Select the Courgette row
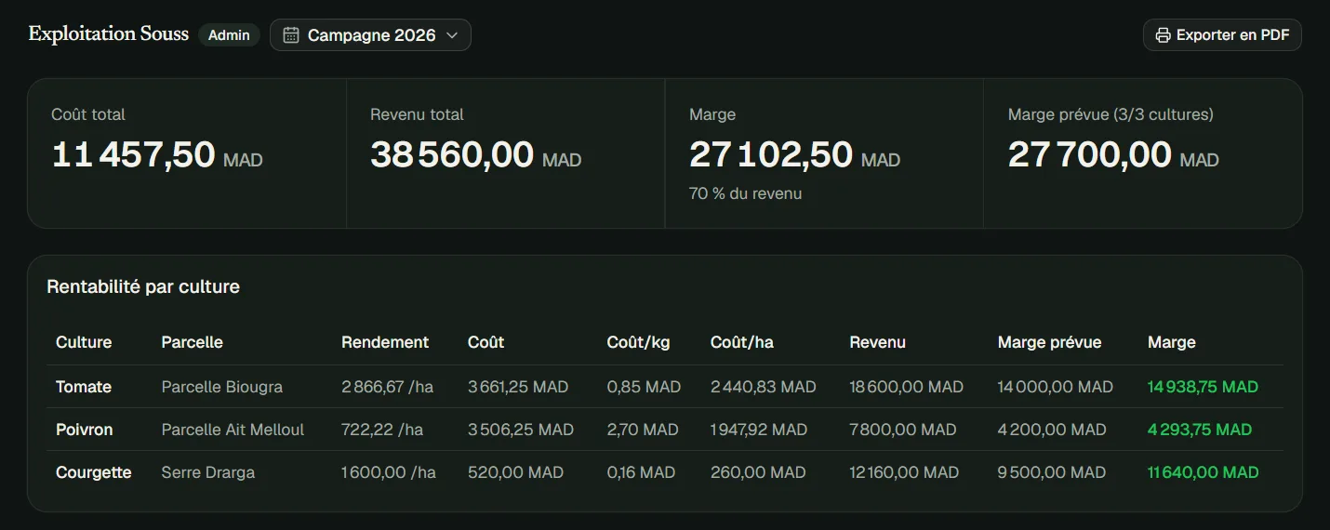This screenshot has height=530, width=1330. pyautogui.click(x=664, y=472)
